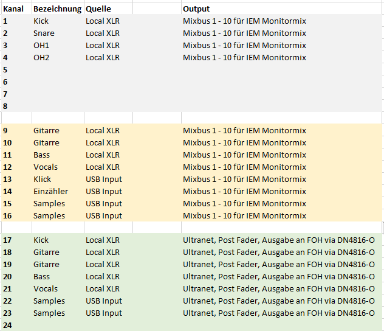Select the Bass cell in row 11

click(42, 155)
